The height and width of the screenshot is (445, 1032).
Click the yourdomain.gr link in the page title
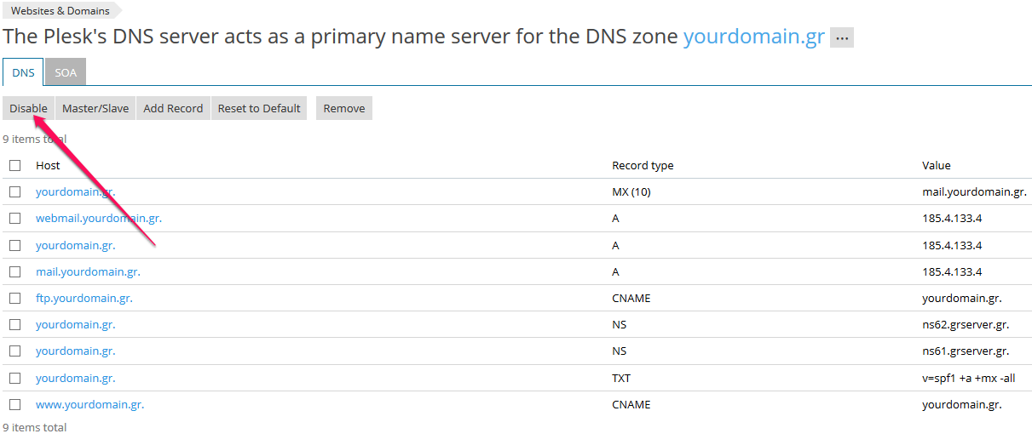754,37
